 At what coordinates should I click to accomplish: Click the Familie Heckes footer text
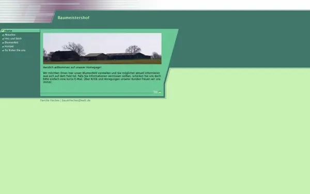point(50,100)
